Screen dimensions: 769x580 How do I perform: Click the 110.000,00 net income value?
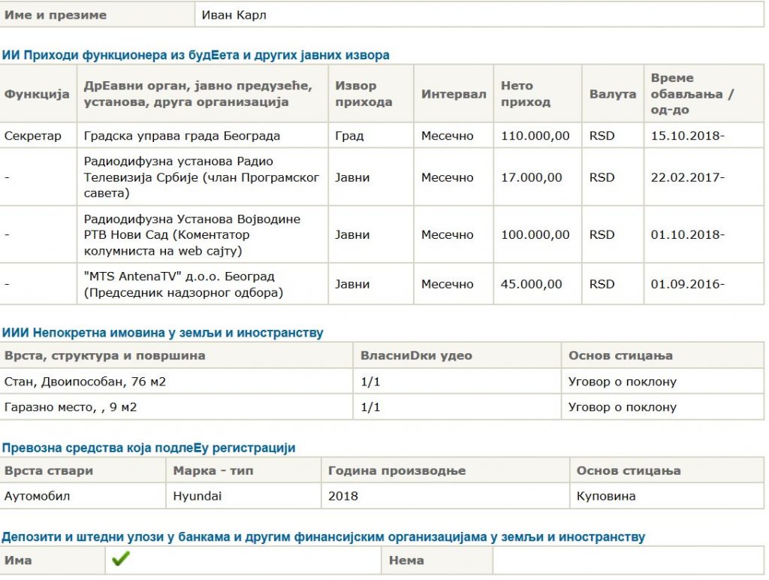[535, 136]
